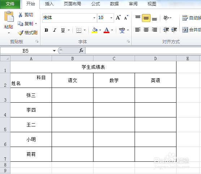This screenshot has width=201, height=174.
Task: Switch to the 审阅 (Review) tab
Action: coord(133,4)
